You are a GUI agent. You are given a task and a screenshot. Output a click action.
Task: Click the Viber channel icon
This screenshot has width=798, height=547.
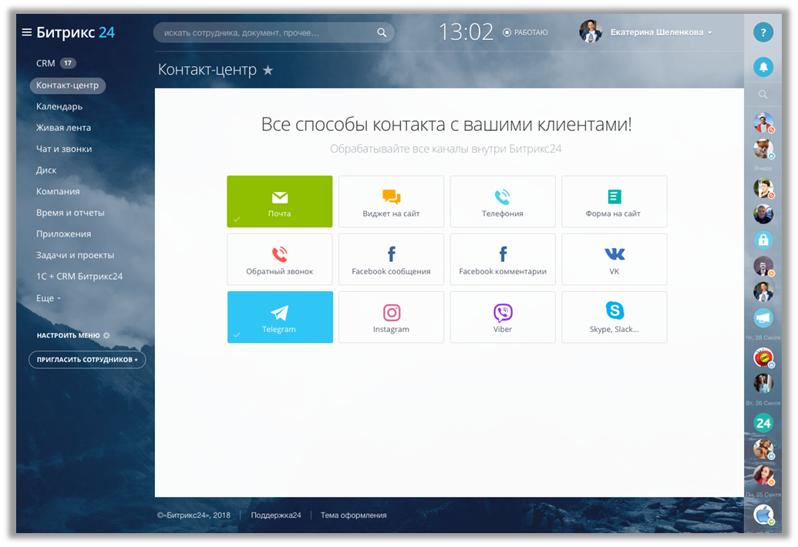(503, 312)
